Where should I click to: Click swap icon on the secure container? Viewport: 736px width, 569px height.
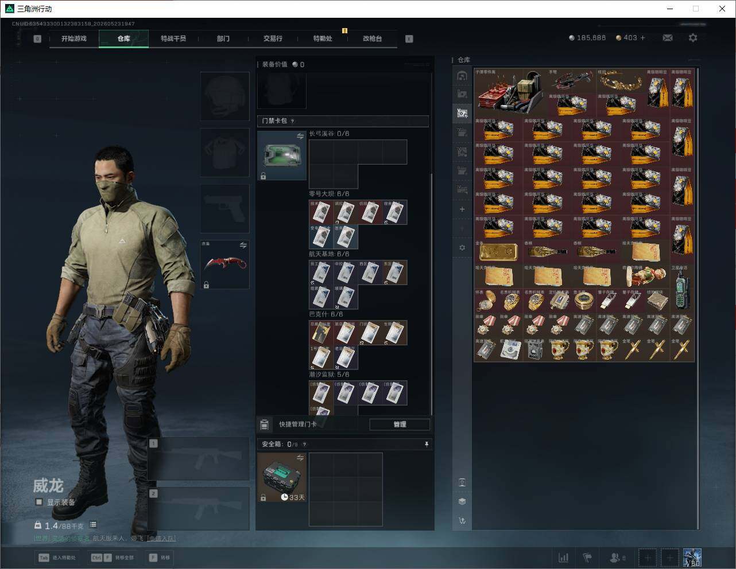click(x=300, y=458)
